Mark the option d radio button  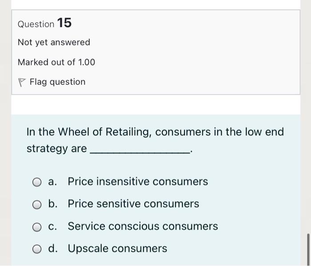[37, 249]
